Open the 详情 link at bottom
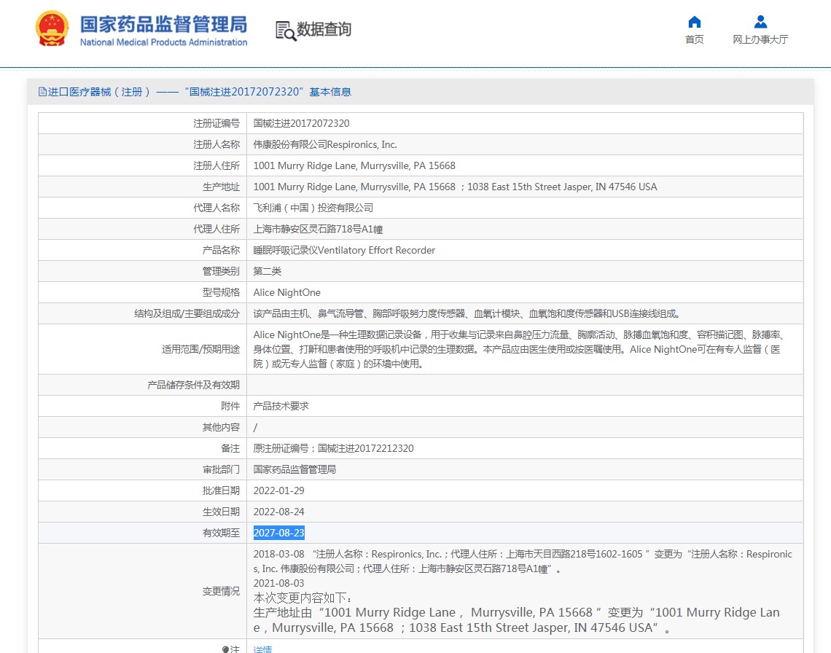This screenshot has width=831, height=653. point(262,649)
